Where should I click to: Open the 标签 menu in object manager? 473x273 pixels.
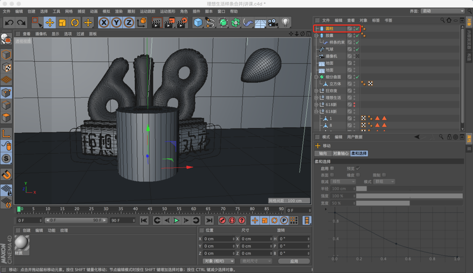tap(376, 20)
